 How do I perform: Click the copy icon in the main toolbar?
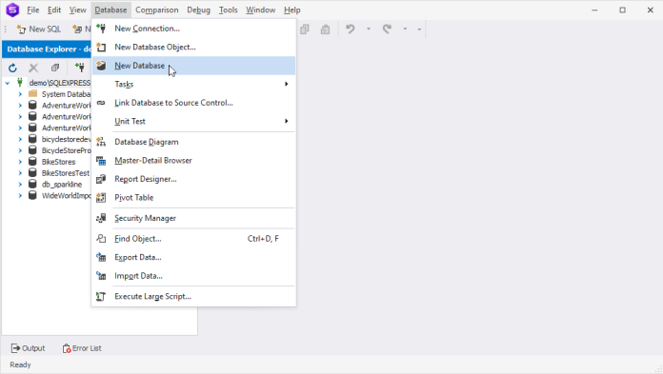(x=305, y=30)
